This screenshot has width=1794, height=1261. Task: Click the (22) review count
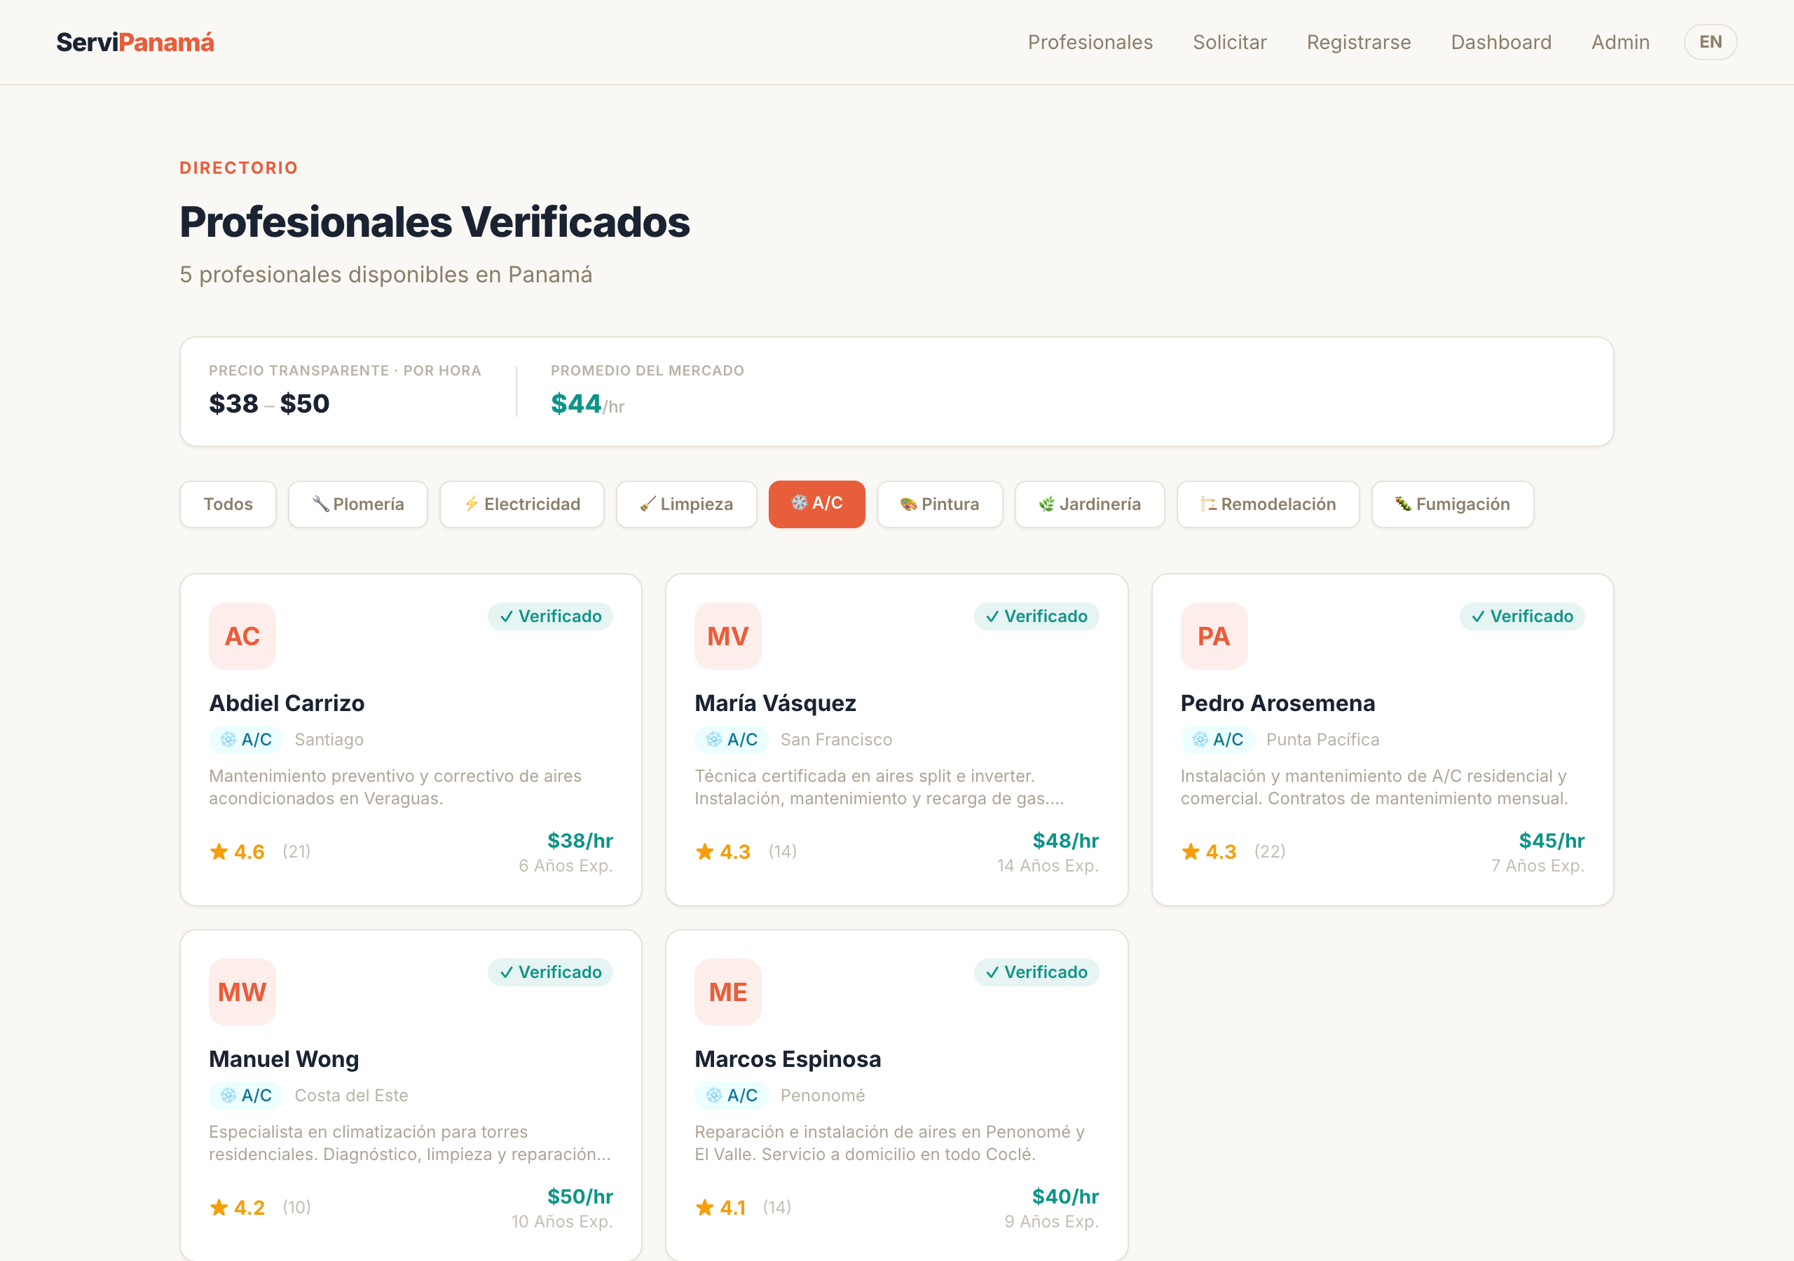1270,850
